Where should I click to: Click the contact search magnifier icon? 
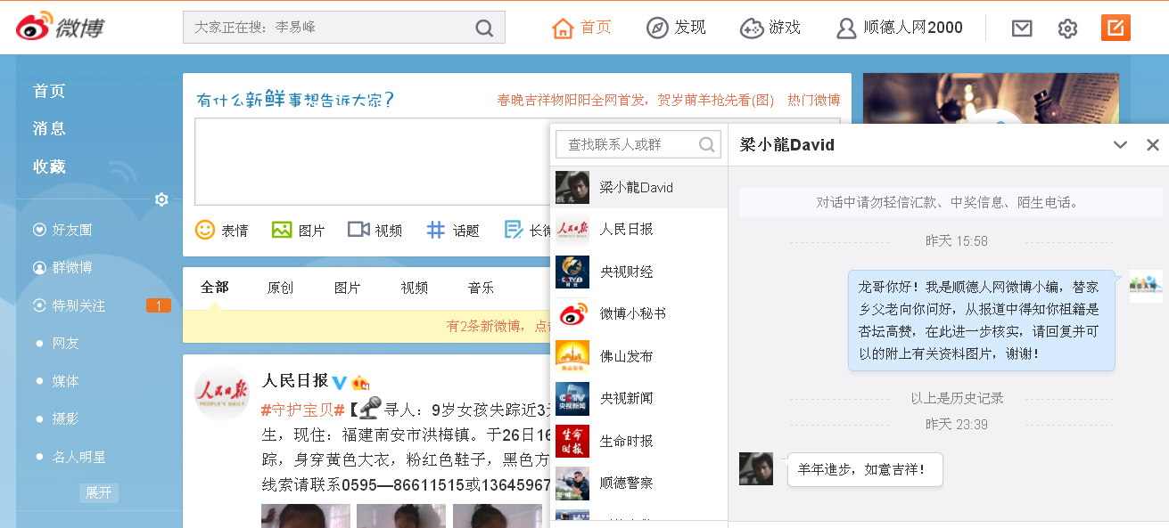coord(707,144)
